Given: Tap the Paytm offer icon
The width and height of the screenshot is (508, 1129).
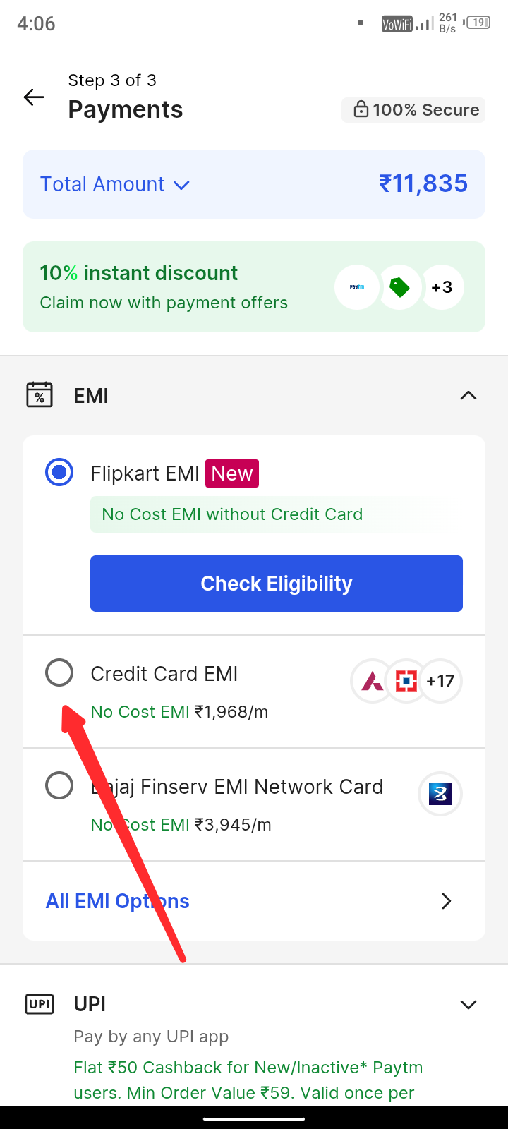Looking at the screenshot, I should tap(357, 287).
